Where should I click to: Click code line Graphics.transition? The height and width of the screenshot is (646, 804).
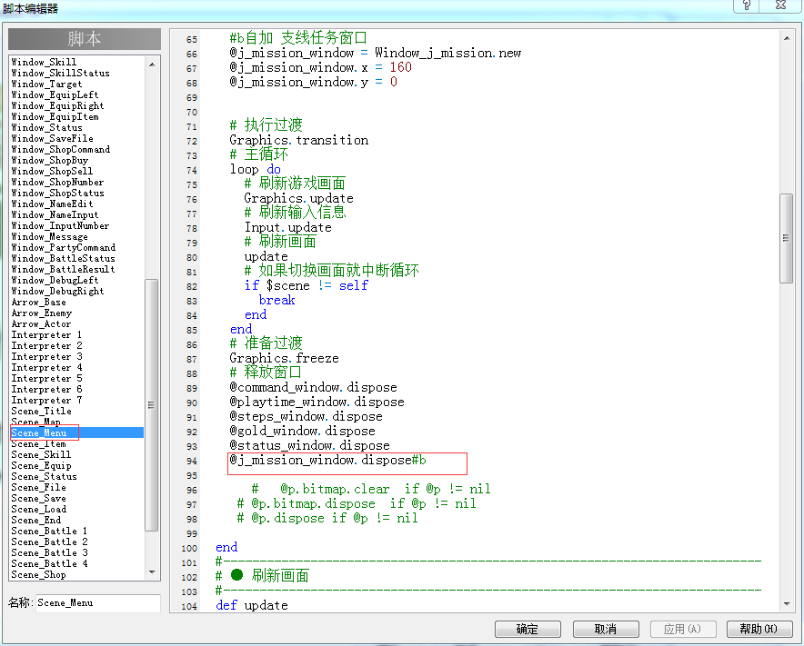coord(299,140)
